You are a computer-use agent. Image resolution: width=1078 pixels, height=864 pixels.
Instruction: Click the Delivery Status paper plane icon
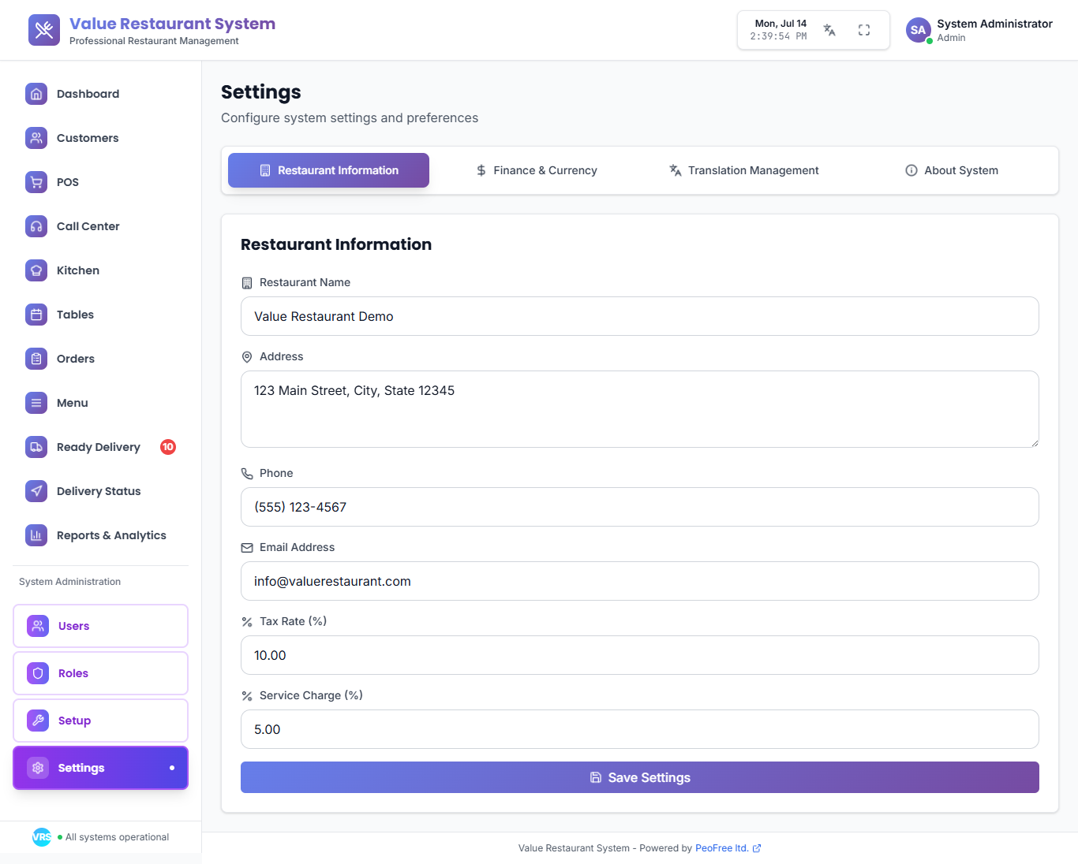point(36,491)
